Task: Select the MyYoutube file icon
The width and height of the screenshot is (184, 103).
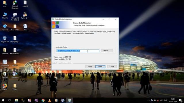Action: point(15,51)
